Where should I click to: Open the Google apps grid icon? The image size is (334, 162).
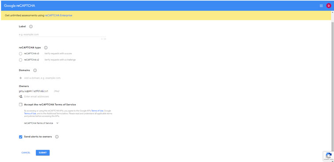point(321,6)
